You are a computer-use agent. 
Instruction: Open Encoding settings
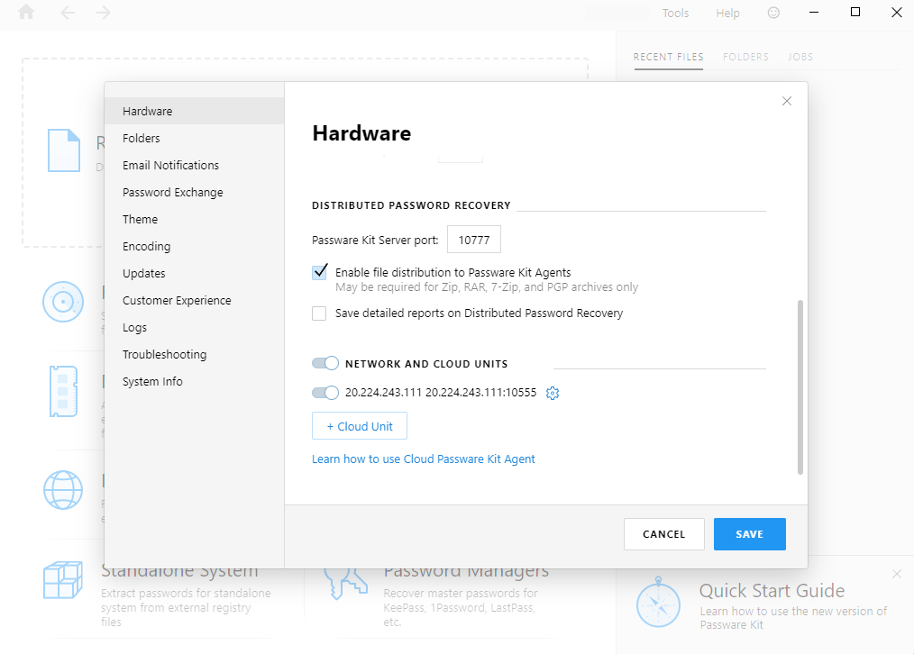pyautogui.click(x=194, y=246)
